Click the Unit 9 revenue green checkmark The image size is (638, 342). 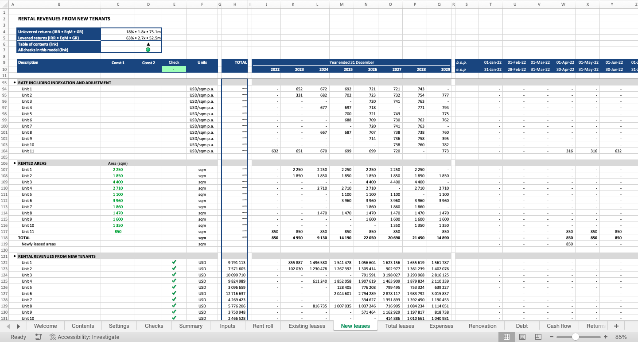(174, 312)
